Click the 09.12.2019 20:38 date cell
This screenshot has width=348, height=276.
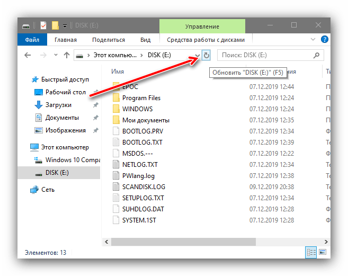pos(272,187)
